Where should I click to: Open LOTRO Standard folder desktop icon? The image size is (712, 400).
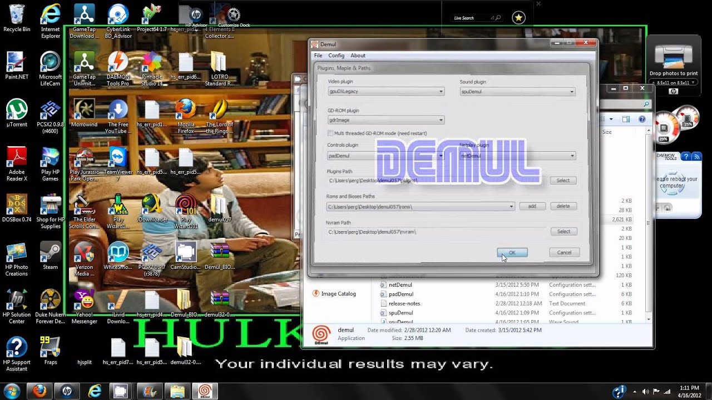pyautogui.click(x=219, y=69)
